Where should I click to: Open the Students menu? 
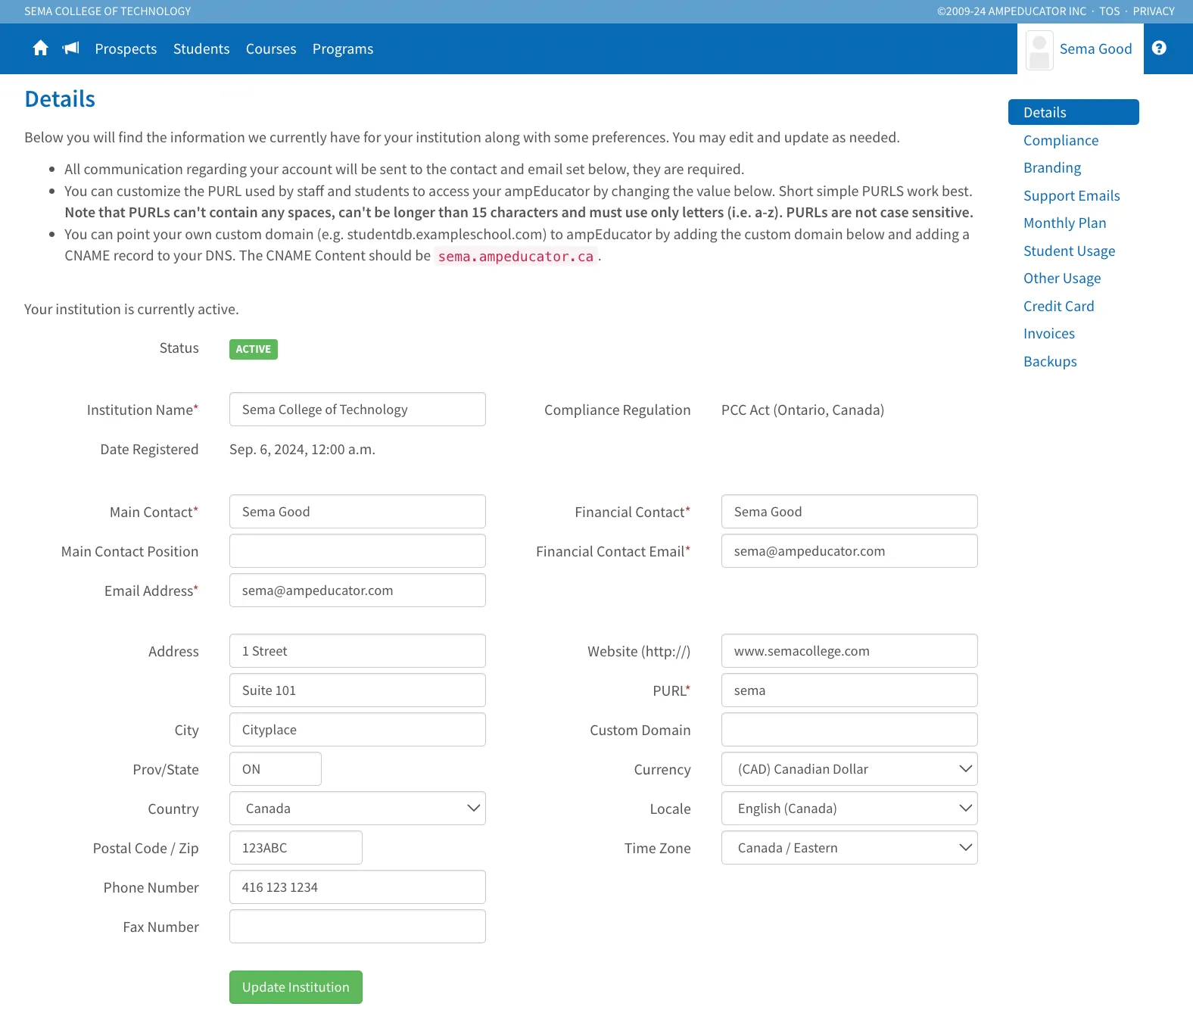pyautogui.click(x=201, y=48)
